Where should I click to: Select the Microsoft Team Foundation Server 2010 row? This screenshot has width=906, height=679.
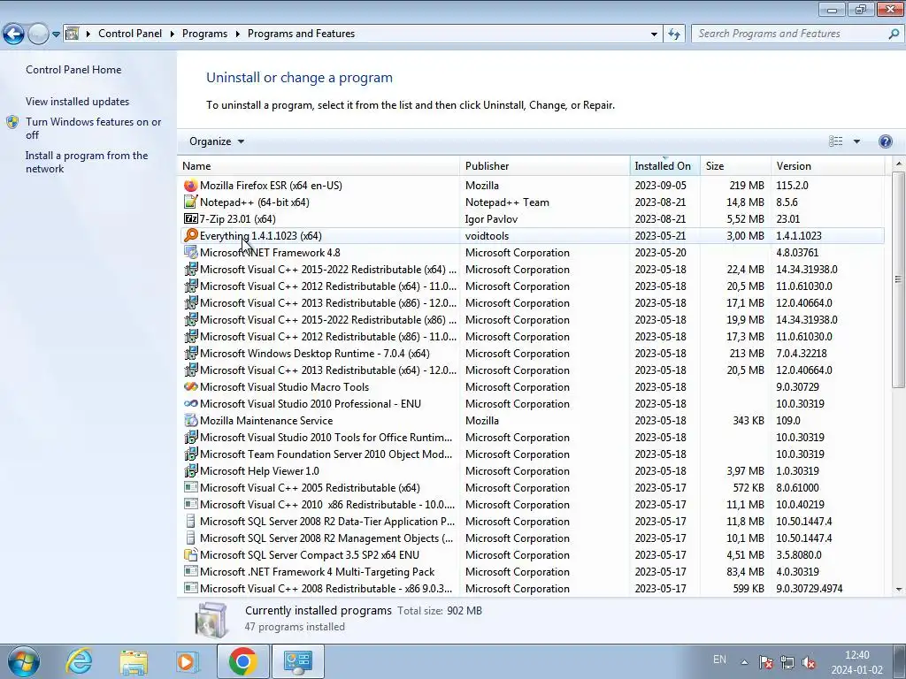tap(531, 454)
